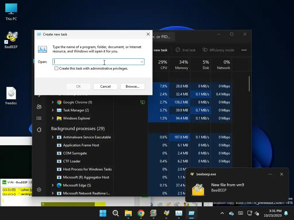Click Run new task toolbar button
The image size is (294, 220).
(160, 50)
